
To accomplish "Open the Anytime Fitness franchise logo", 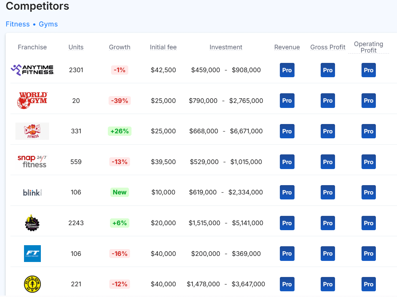I will [32, 70].
